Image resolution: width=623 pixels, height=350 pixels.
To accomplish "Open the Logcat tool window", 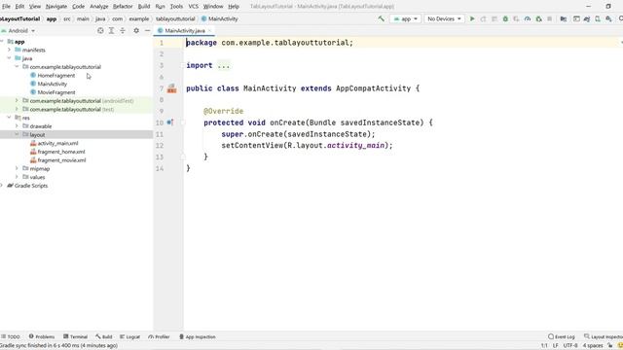I will (129, 336).
